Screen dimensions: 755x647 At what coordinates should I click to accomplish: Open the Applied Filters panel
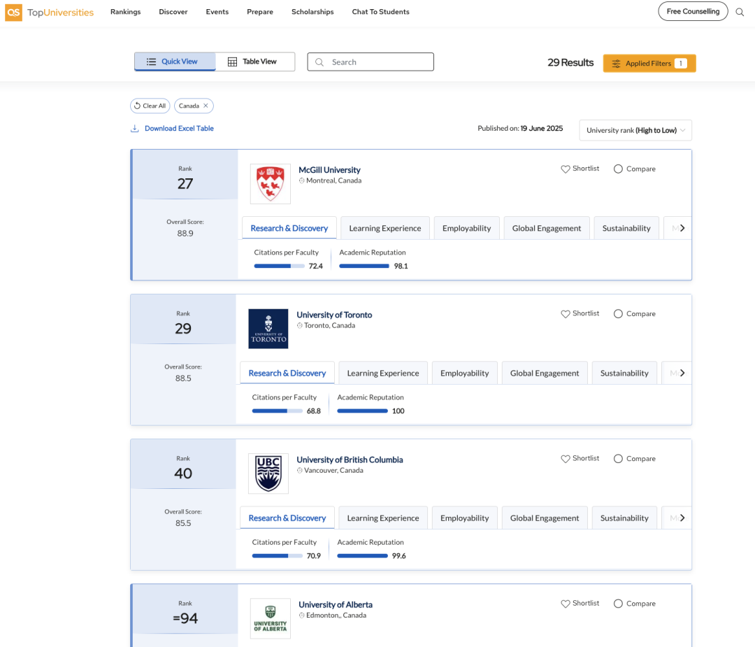[649, 63]
